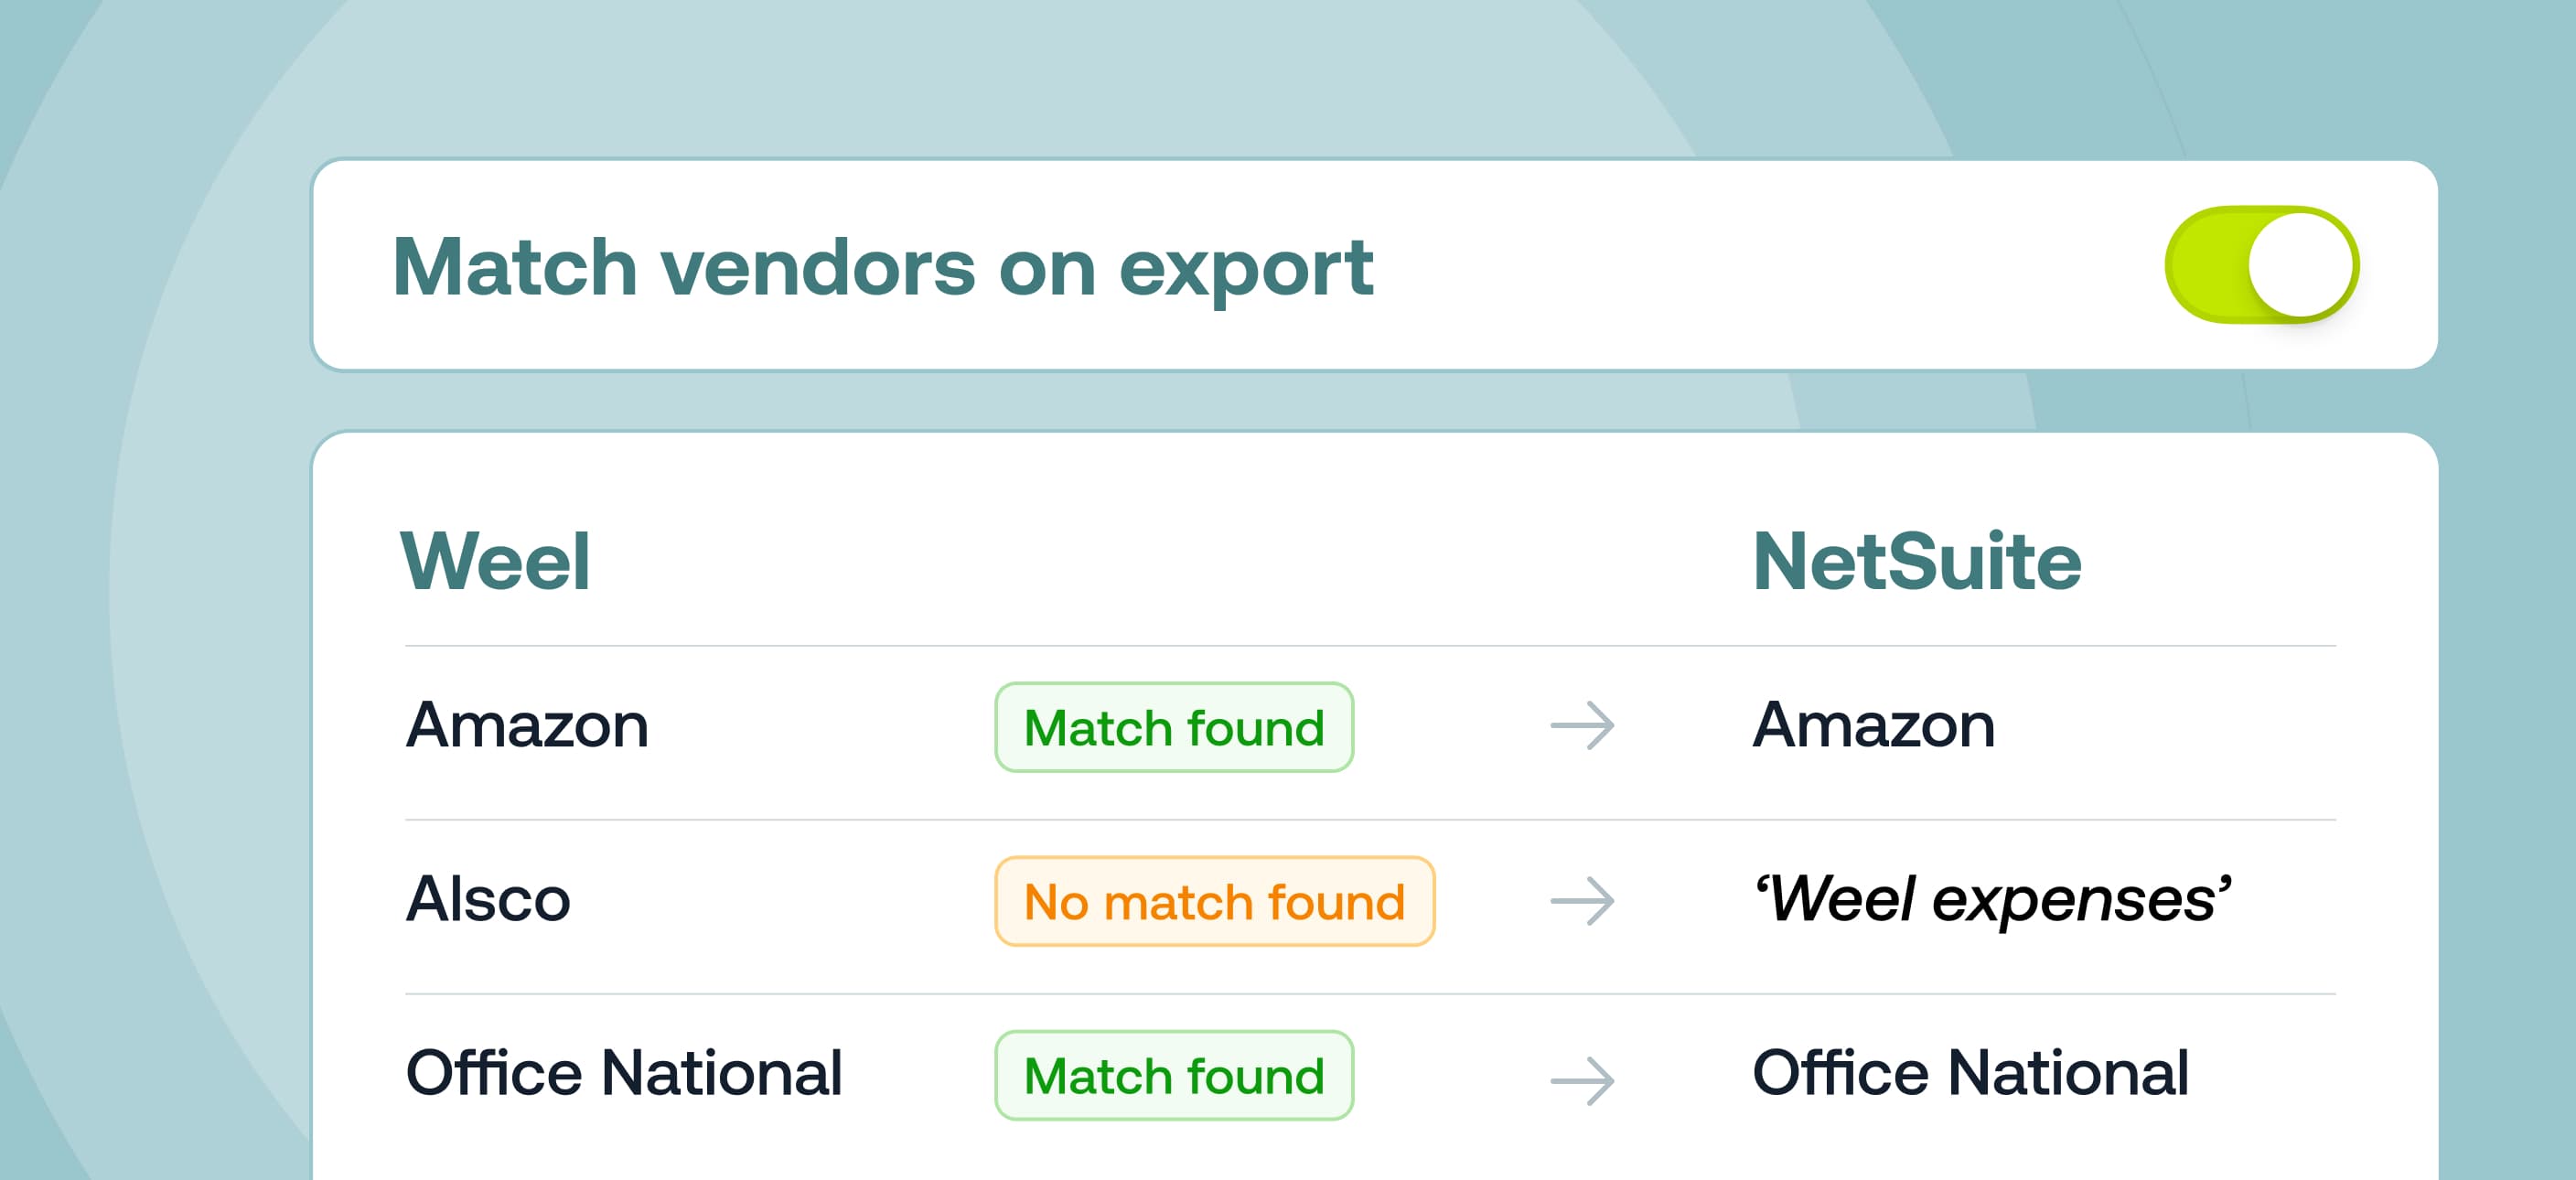
Task: Click the white knob of the export switch
Action: point(2300,265)
